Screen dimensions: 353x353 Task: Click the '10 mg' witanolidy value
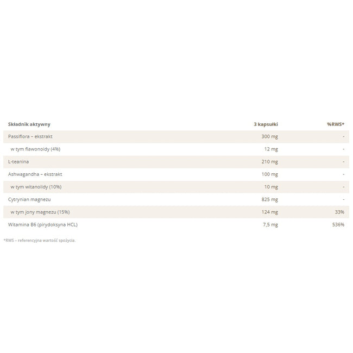(271, 187)
